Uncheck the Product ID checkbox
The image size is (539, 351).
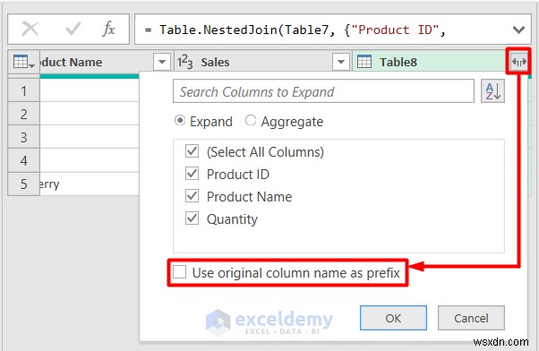[192, 174]
